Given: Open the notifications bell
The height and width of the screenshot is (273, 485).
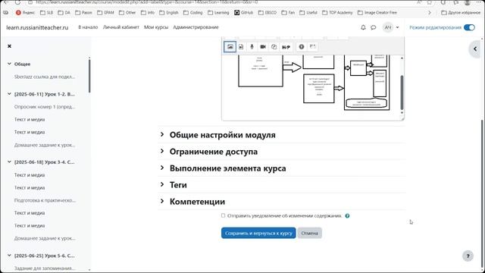Looking at the screenshot, I should (x=363, y=27).
